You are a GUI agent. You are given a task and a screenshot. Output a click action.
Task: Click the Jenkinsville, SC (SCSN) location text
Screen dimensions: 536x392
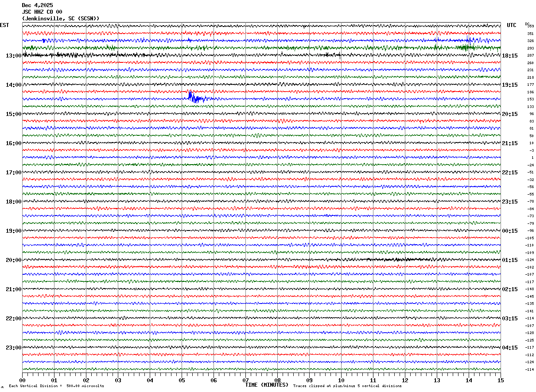(x=61, y=19)
